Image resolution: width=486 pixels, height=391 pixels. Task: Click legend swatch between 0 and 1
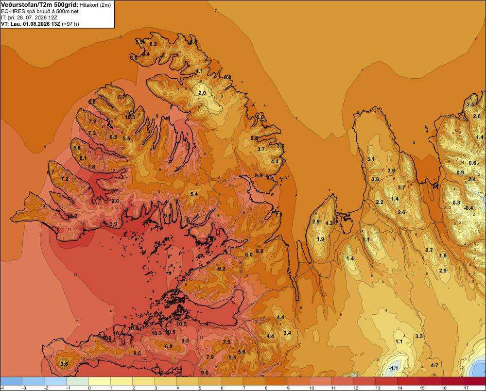100,381
